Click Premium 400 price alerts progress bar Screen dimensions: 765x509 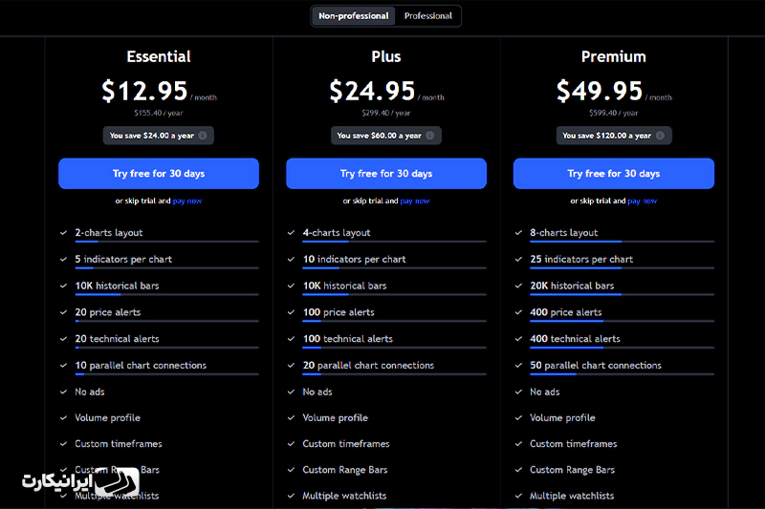click(623, 321)
